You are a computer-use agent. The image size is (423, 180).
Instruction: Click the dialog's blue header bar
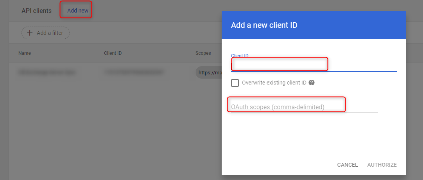pyautogui.click(x=314, y=25)
